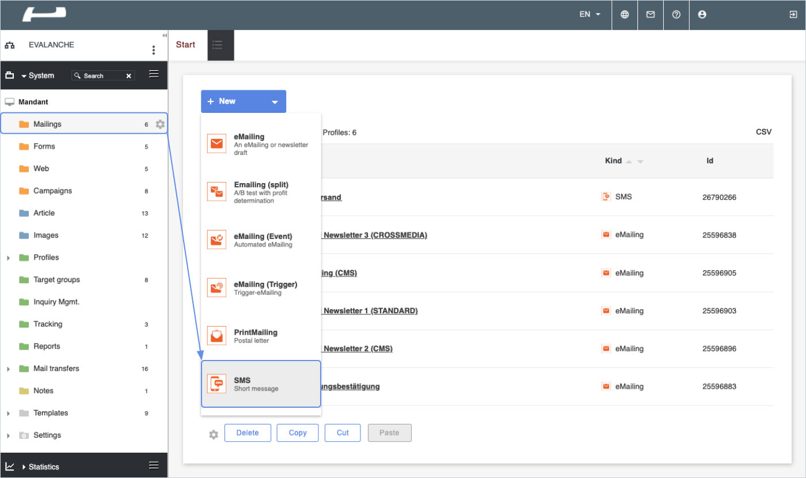Choose PrintMailing Postal letter option
The image size is (806, 478).
tap(261, 336)
